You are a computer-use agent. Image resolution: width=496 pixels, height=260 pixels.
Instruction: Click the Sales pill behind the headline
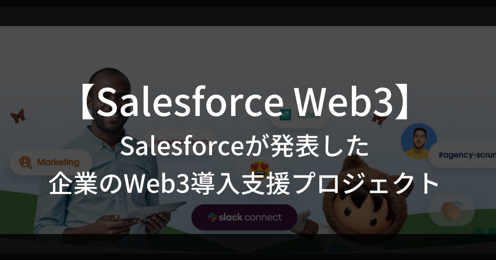point(300,116)
